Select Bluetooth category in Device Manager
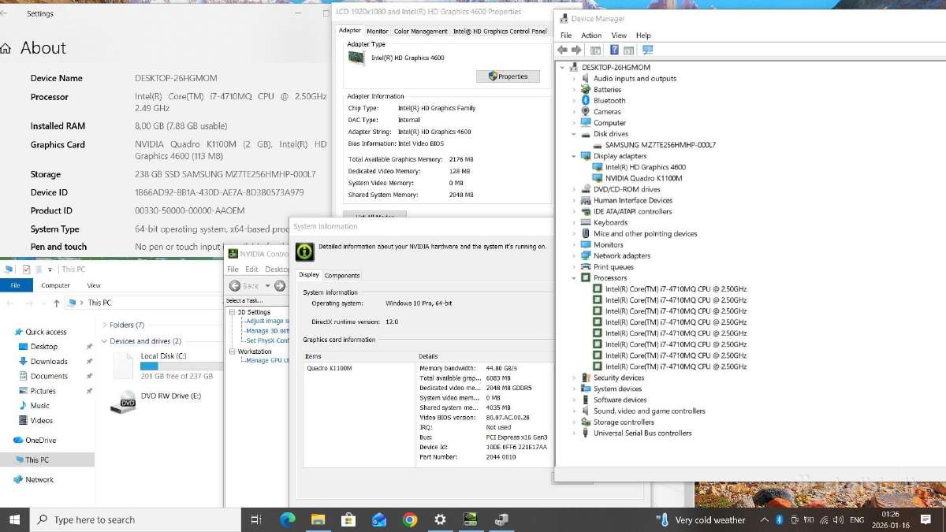The image size is (946, 532). (609, 101)
